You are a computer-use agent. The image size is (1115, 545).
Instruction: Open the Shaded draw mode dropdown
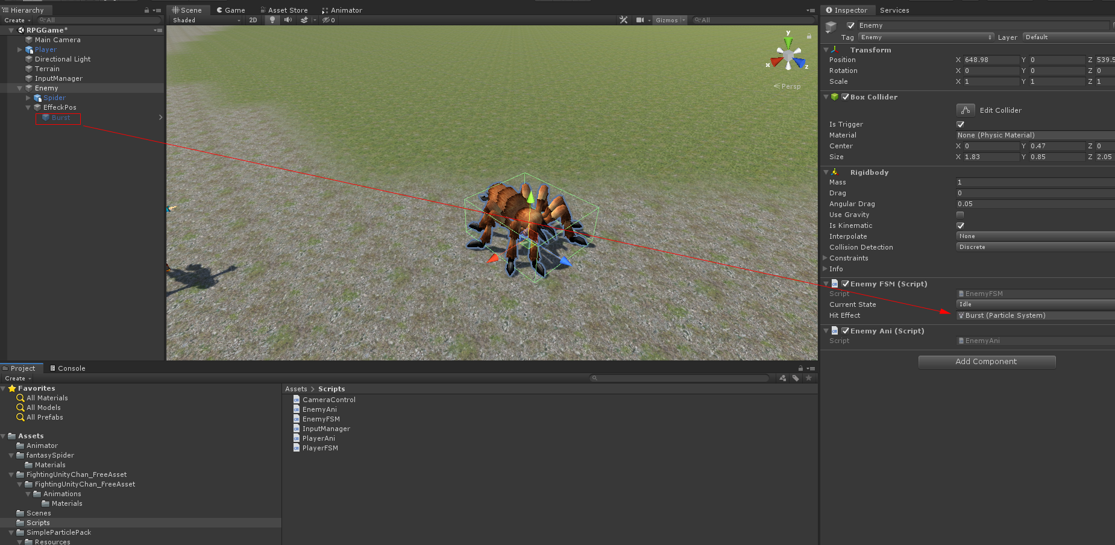coord(206,20)
